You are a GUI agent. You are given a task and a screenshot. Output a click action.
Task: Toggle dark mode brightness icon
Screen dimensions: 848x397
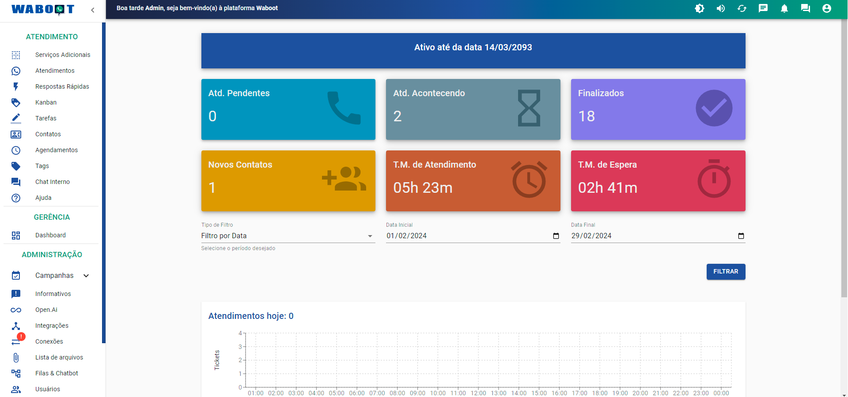pos(700,8)
